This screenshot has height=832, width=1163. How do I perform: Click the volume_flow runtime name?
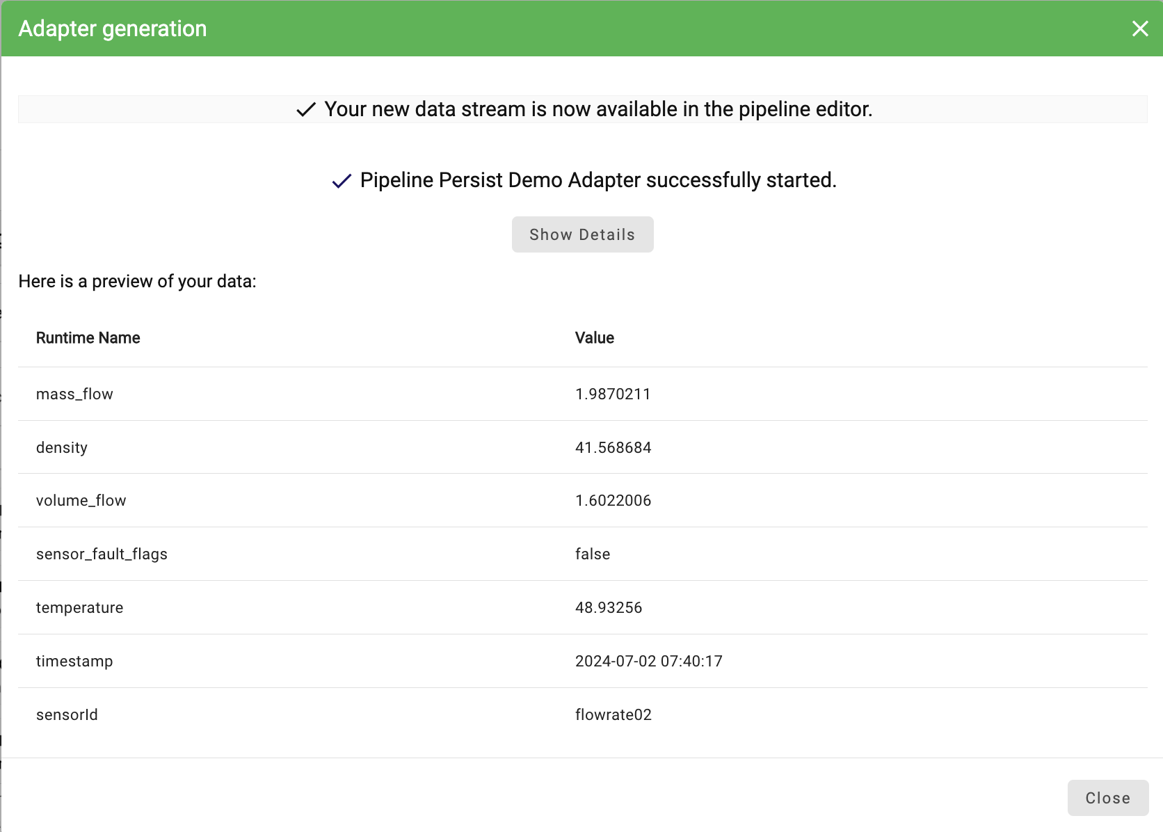81,501
